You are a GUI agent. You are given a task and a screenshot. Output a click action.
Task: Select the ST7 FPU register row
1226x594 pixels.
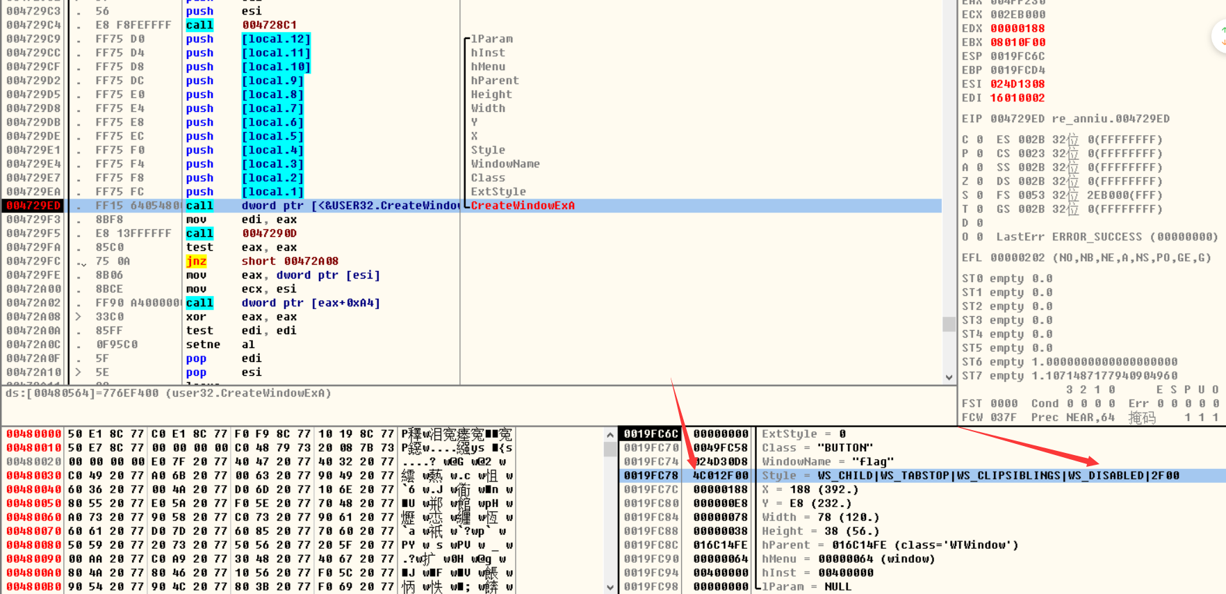[1070, 376]
